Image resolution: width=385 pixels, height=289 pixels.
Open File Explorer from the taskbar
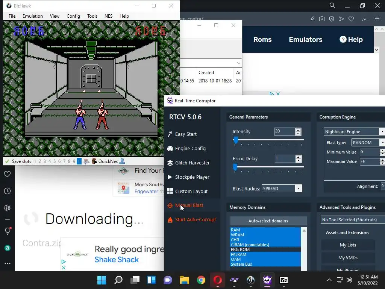(184, 280)
